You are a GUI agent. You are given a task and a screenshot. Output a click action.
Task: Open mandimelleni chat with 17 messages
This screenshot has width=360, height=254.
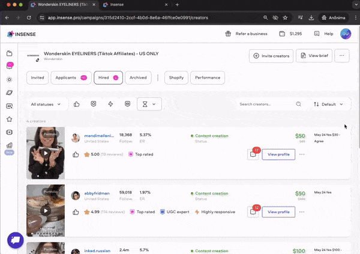(x=253, y=154)
